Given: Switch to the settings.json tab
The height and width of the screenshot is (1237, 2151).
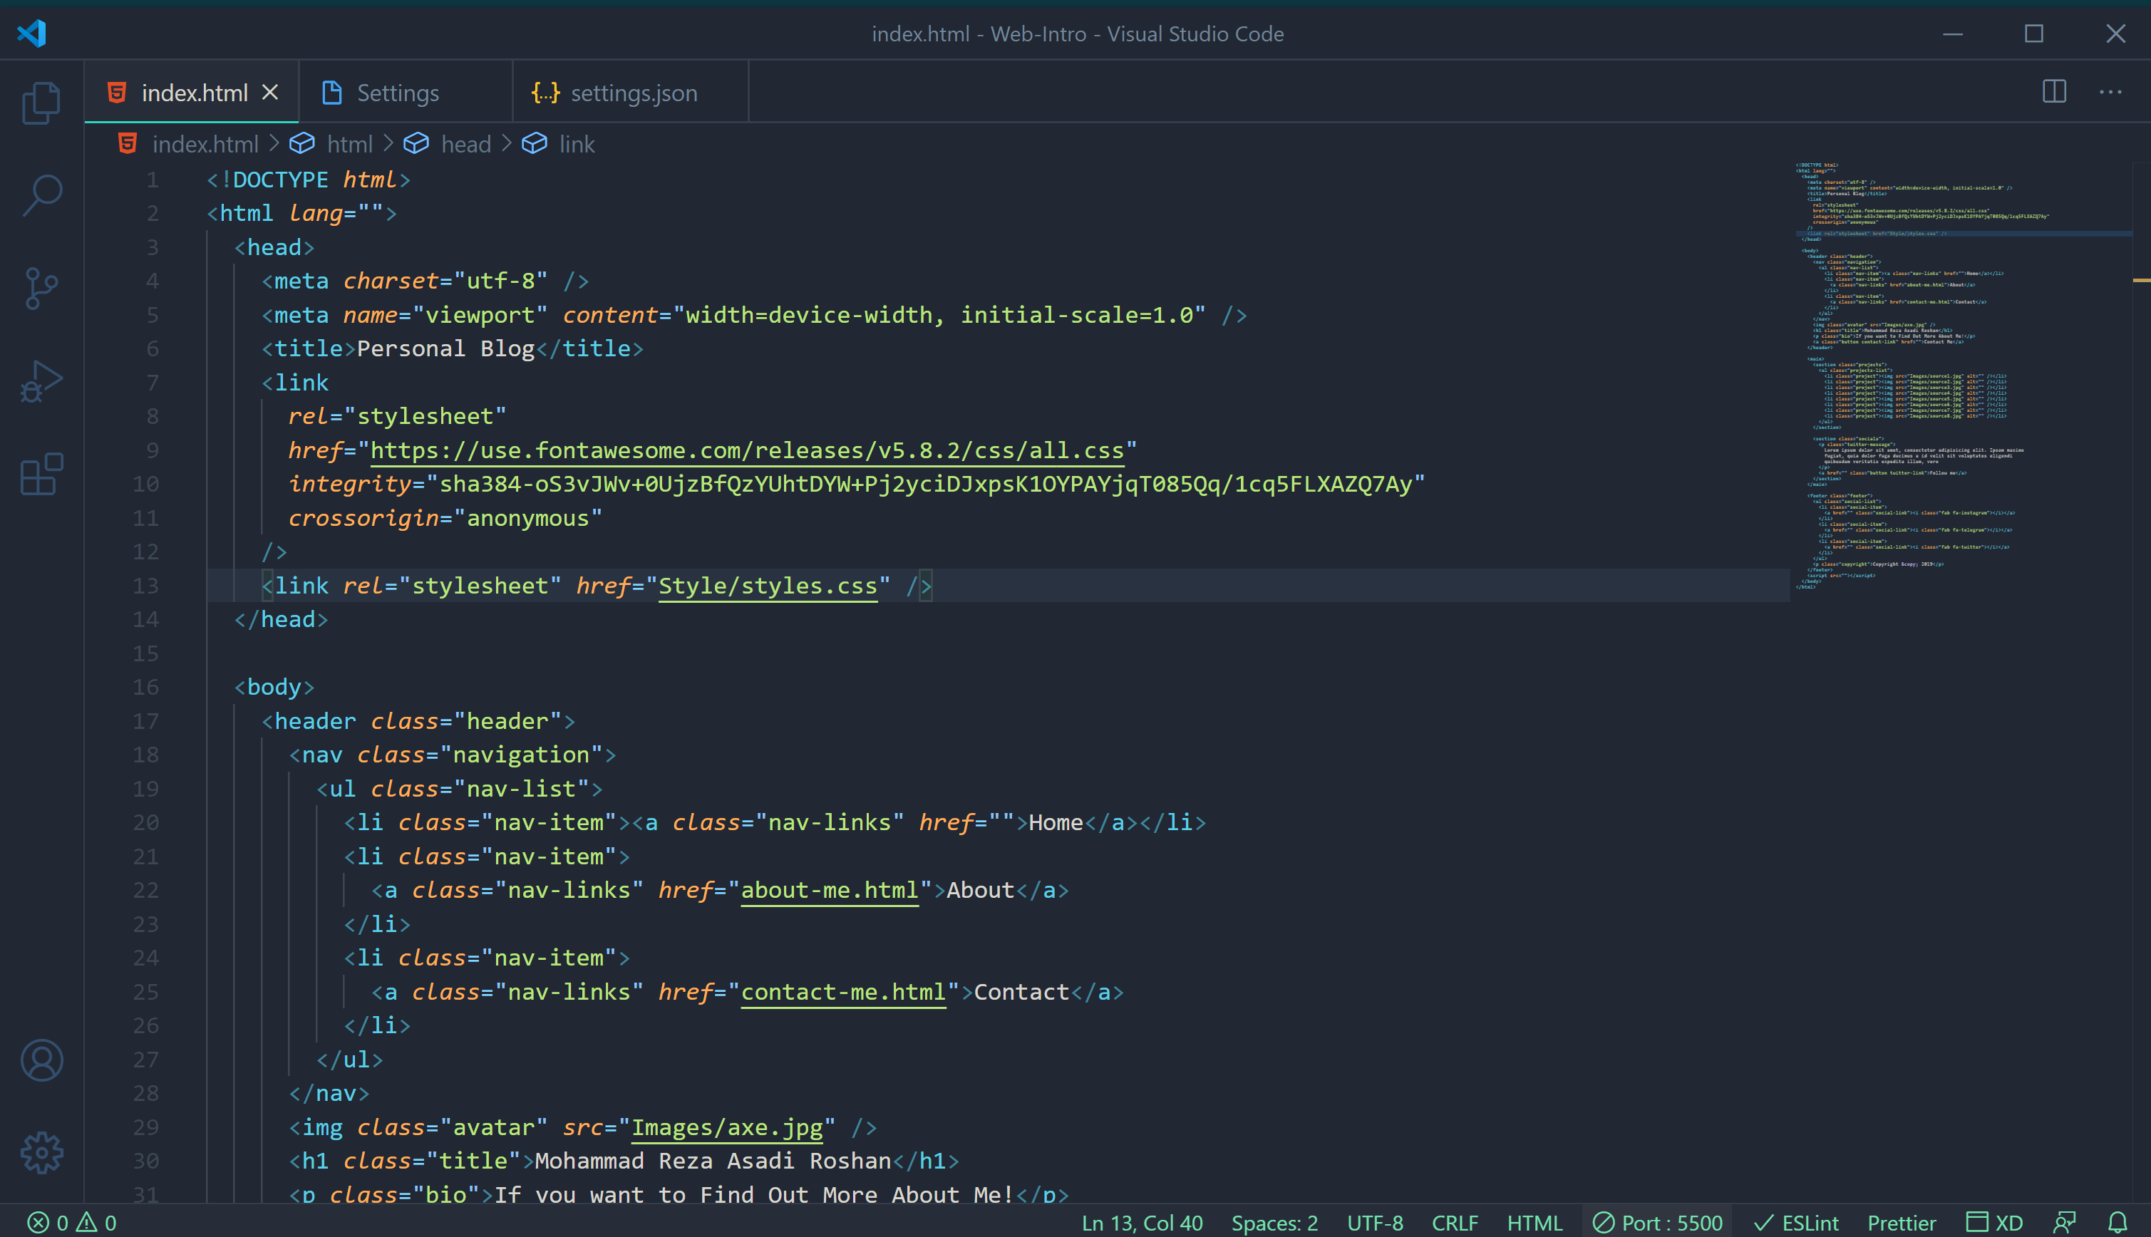Looking at the screenshot, I should pyautogui.click(x=633, y=93).
